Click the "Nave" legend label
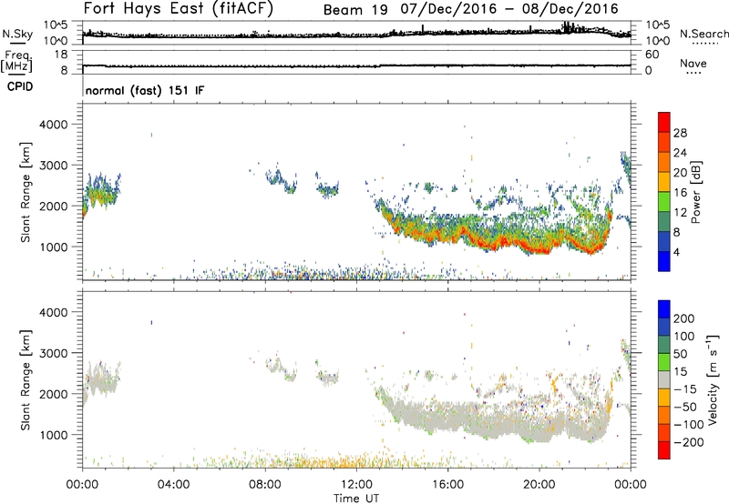The height and width of the screenshot is (504, 729). 693,64
